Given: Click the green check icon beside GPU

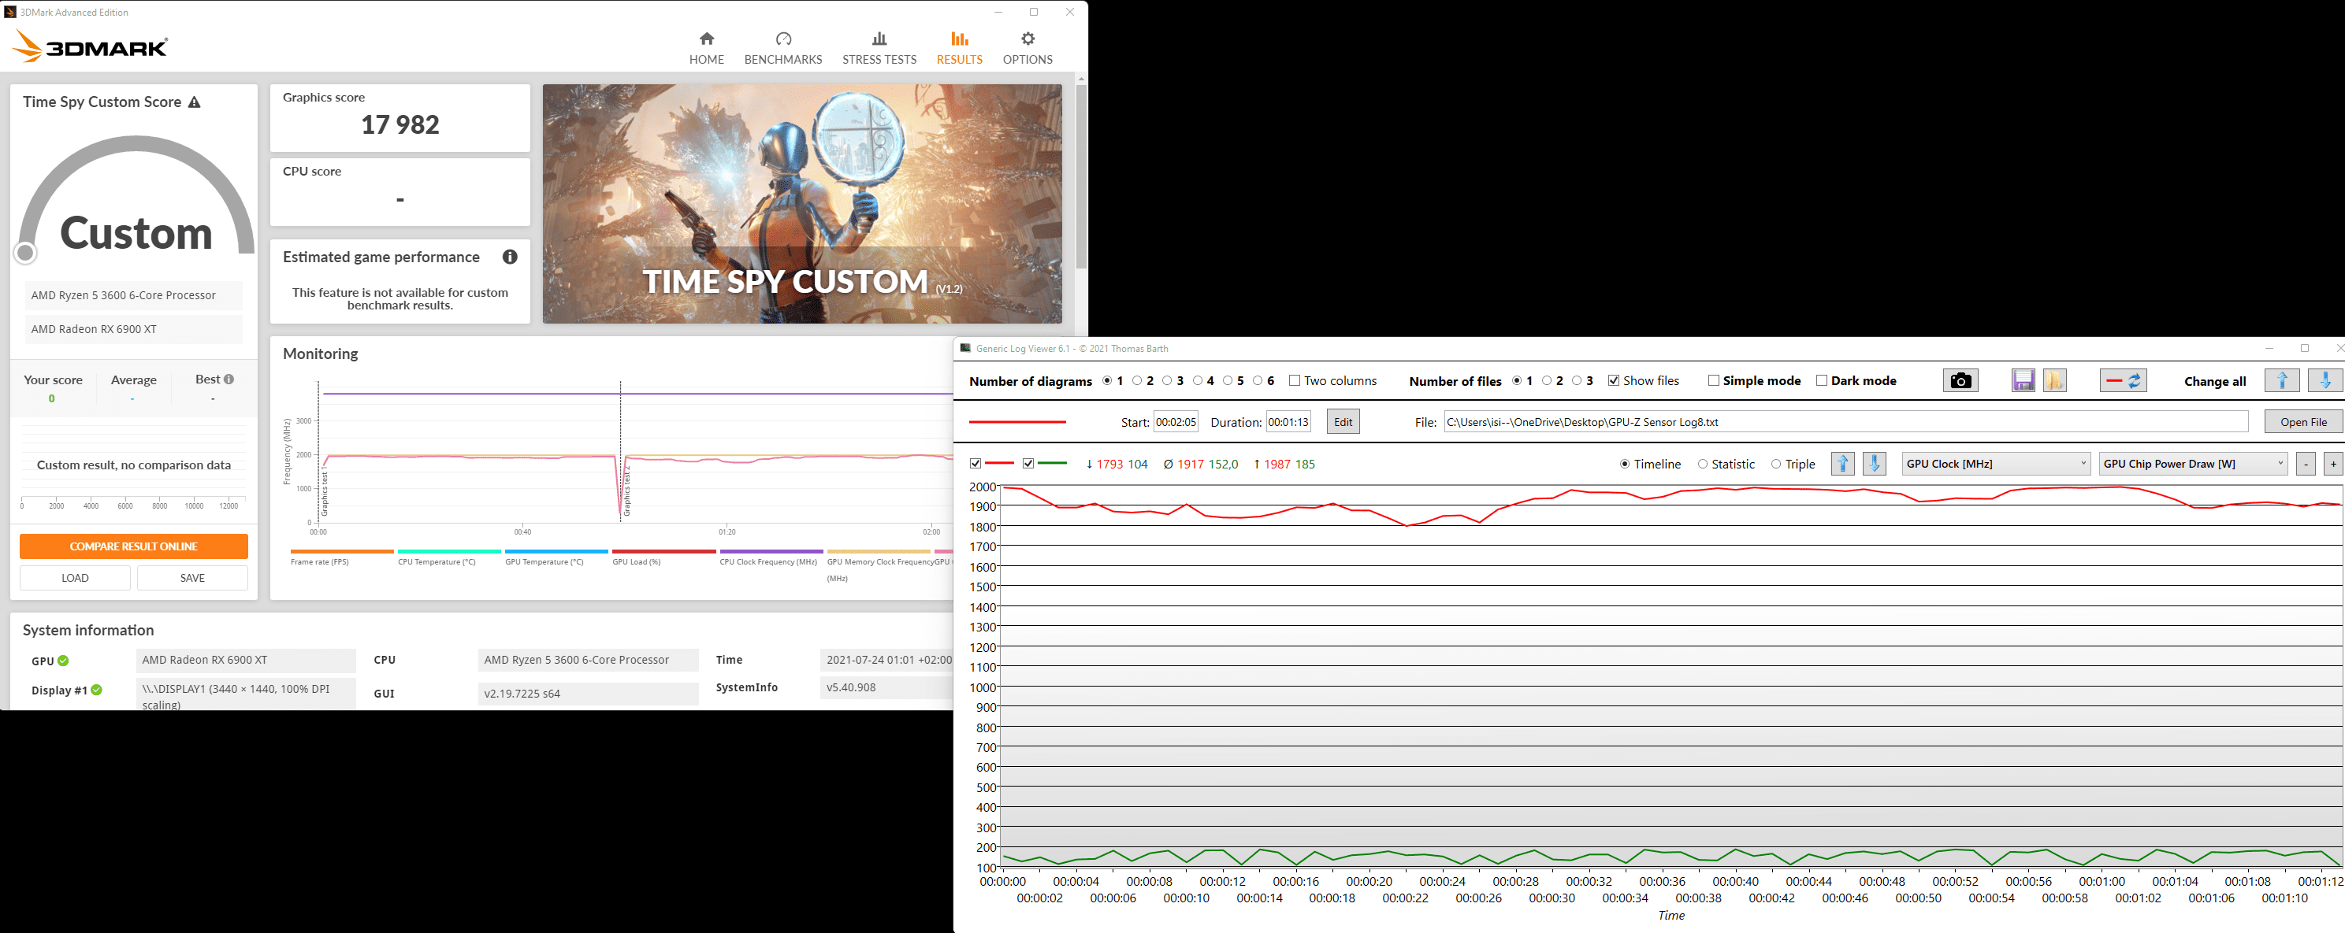Looking at the screenshot, I should pos(64,661).
